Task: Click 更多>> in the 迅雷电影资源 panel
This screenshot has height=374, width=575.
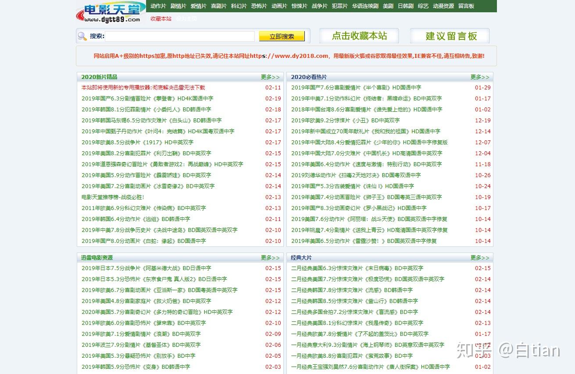Action: (270, 257)
